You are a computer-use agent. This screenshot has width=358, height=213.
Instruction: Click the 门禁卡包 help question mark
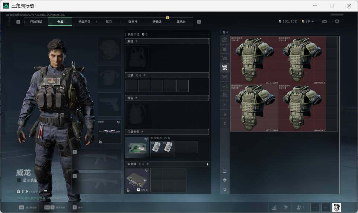pos(142,132)
